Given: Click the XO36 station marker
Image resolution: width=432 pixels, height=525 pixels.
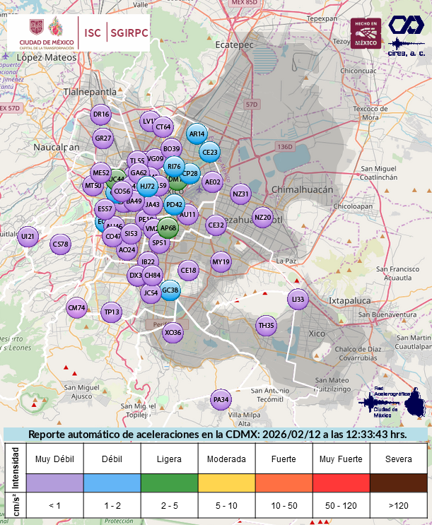Looking at the screenshot, I should [173, 332].
